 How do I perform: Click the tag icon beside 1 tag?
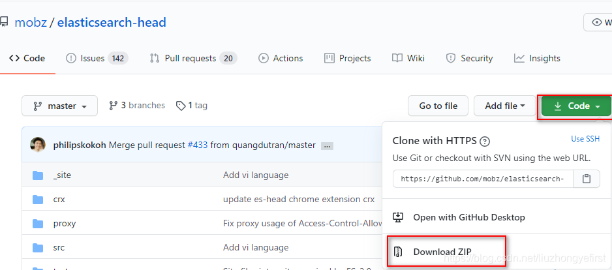[x=181, y=106]
